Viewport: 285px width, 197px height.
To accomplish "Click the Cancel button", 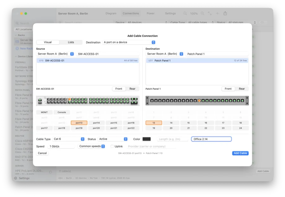I will click(42, 153).
